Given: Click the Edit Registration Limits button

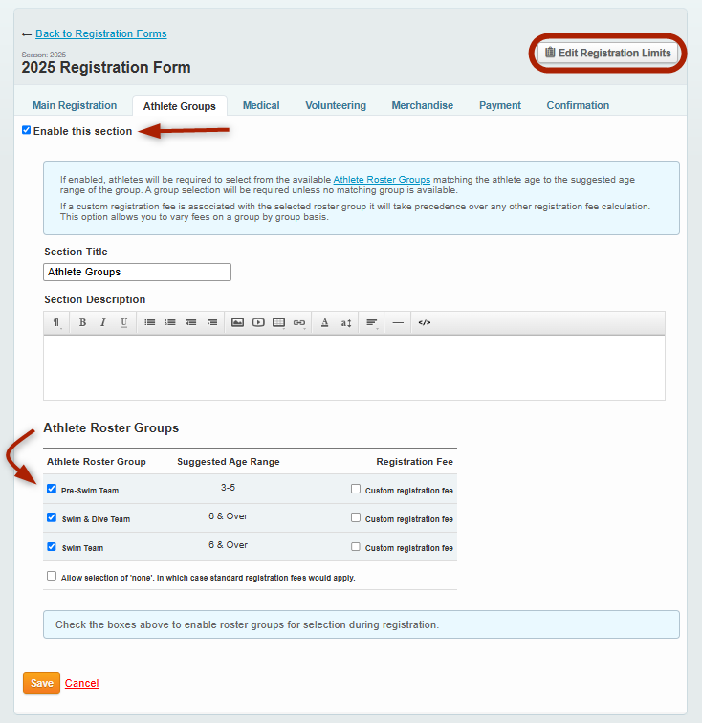Looking at the screenshot, I should click(608, 53).
